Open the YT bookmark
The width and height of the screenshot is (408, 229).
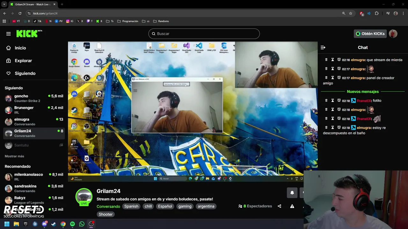click(x=16, y=21)
